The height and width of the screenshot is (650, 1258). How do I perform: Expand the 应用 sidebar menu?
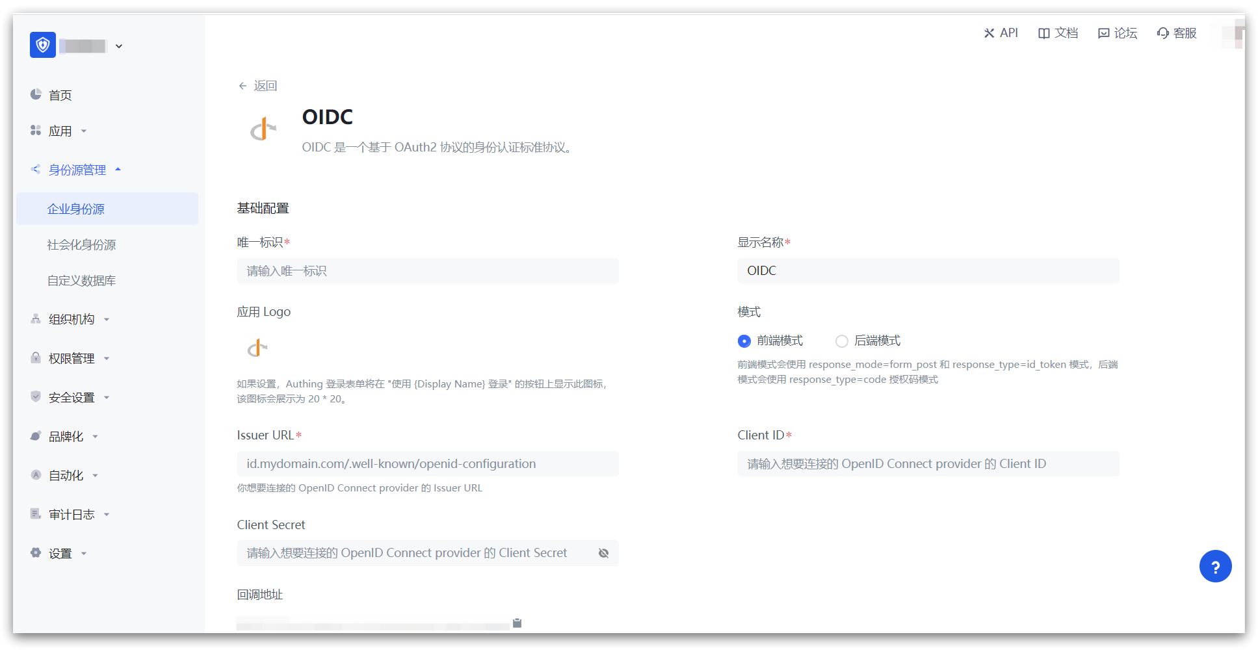click(60, 131)
